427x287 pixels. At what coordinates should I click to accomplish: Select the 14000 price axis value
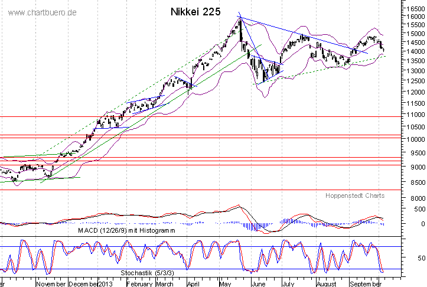(x=416, y=51)
